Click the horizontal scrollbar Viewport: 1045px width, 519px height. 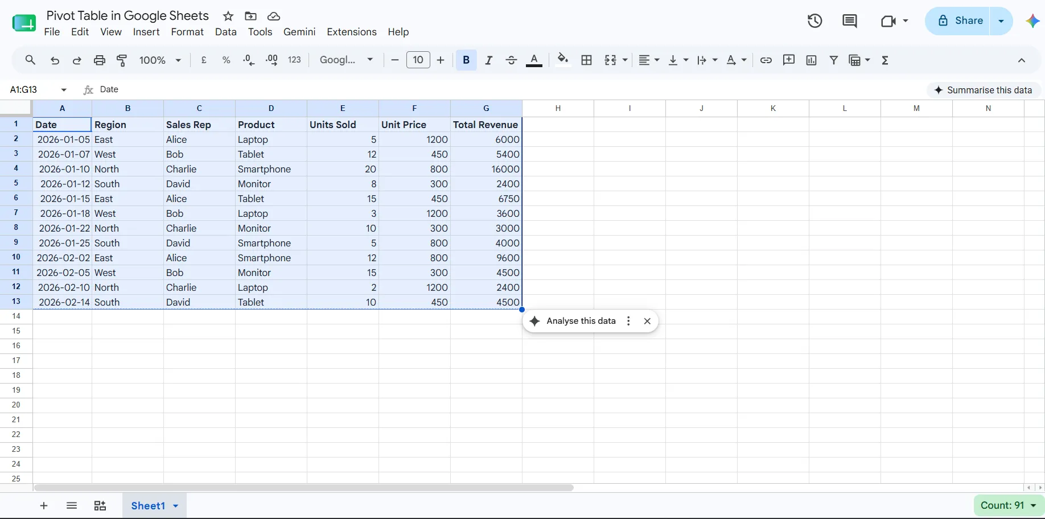(x=304, y=488)
